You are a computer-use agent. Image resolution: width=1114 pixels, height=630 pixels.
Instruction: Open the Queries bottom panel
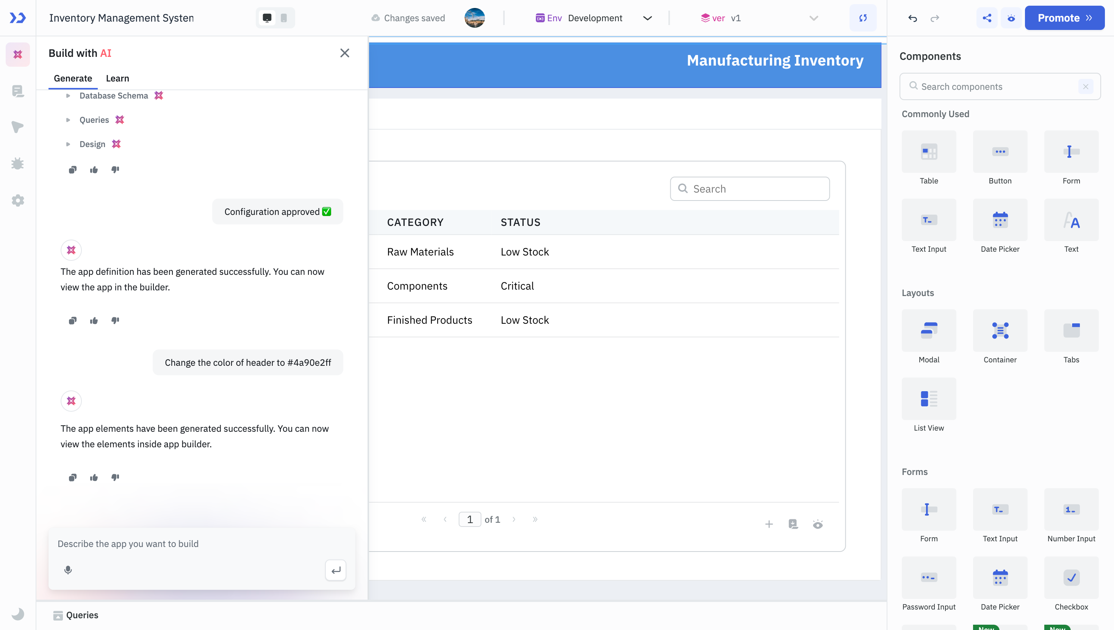[x=76, y=615]
